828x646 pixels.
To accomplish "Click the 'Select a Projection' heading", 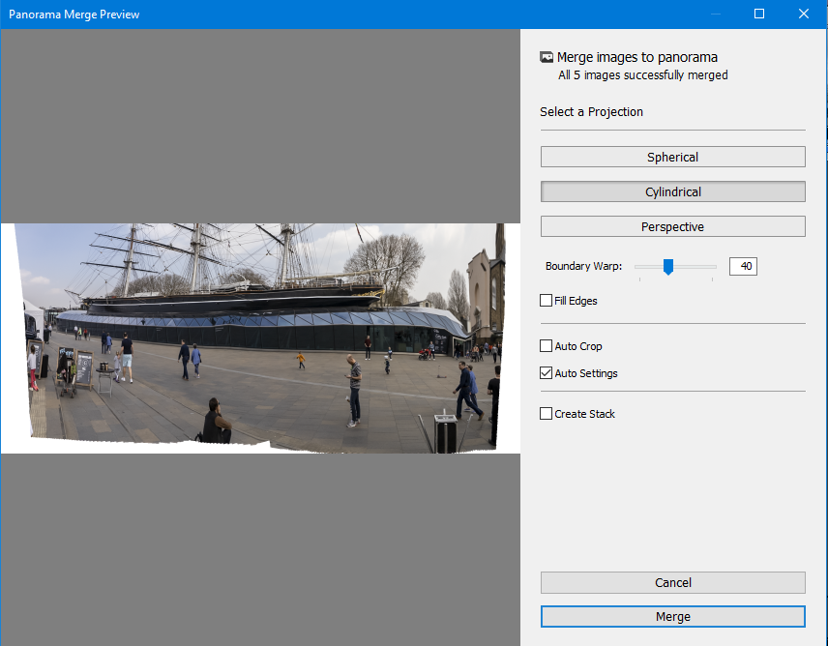I will pos(591,112).
